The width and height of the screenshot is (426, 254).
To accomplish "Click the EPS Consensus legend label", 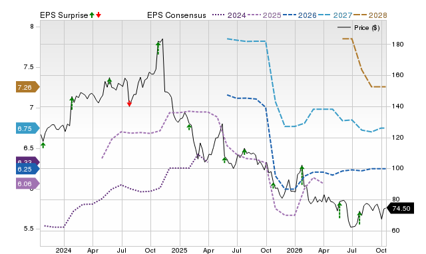I will pyautogui.click(x=176, y=15).
